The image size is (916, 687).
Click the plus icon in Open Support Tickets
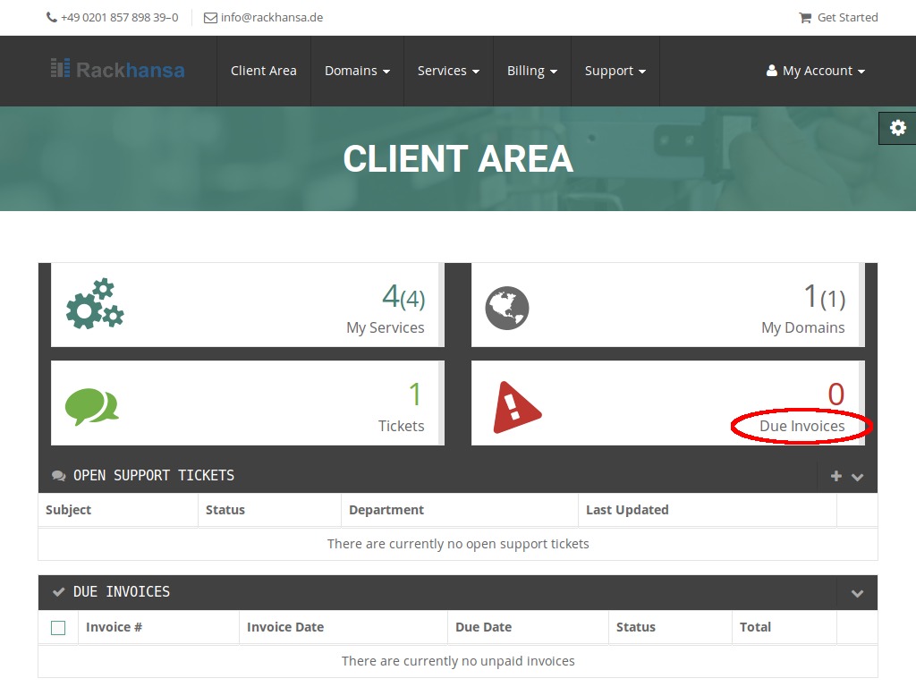tap(836, 476)
